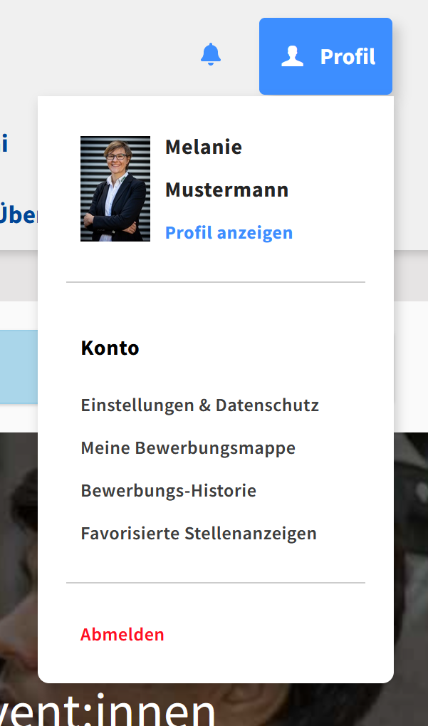This screenshot has height=726, width=428.
Task: Select Meine Bewerbungsmappe from the menu
Action: pyautogui.click(x=188, y=447)
